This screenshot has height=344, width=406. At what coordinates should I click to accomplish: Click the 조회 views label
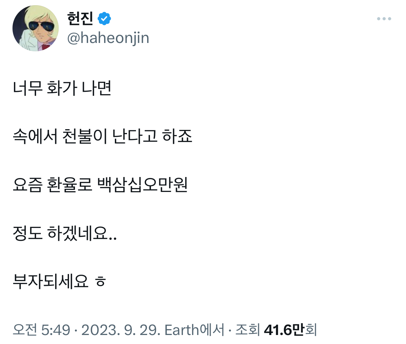pyautogui.click(x=247, y=330)
